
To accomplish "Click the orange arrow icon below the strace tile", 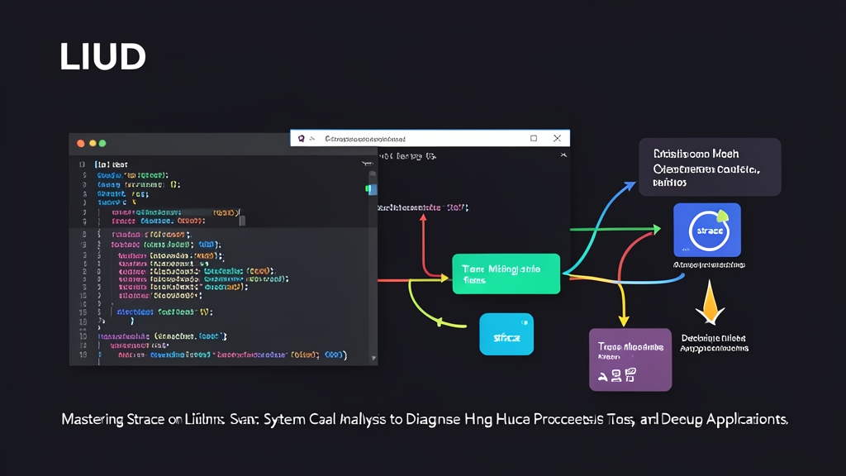I will (710, 302).
